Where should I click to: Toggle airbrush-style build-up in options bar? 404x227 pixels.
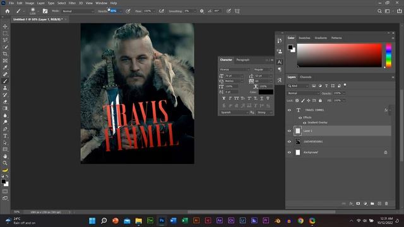coord(162,11)
